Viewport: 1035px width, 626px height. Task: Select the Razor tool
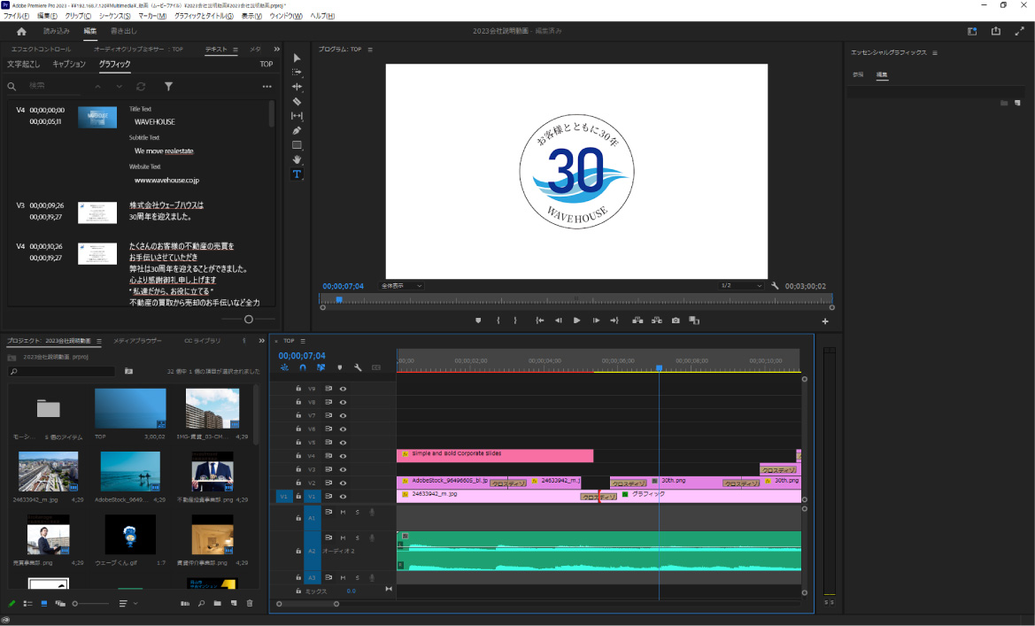[x=297, y=101]
